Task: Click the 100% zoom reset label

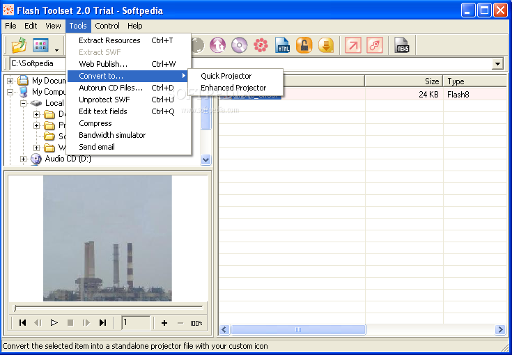Action: click(x=196, y=324)
